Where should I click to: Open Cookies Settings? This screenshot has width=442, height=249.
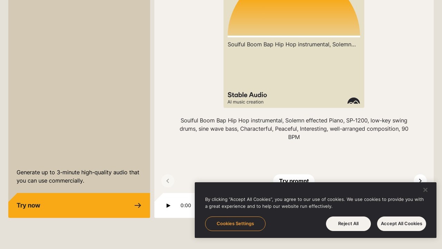235,224
